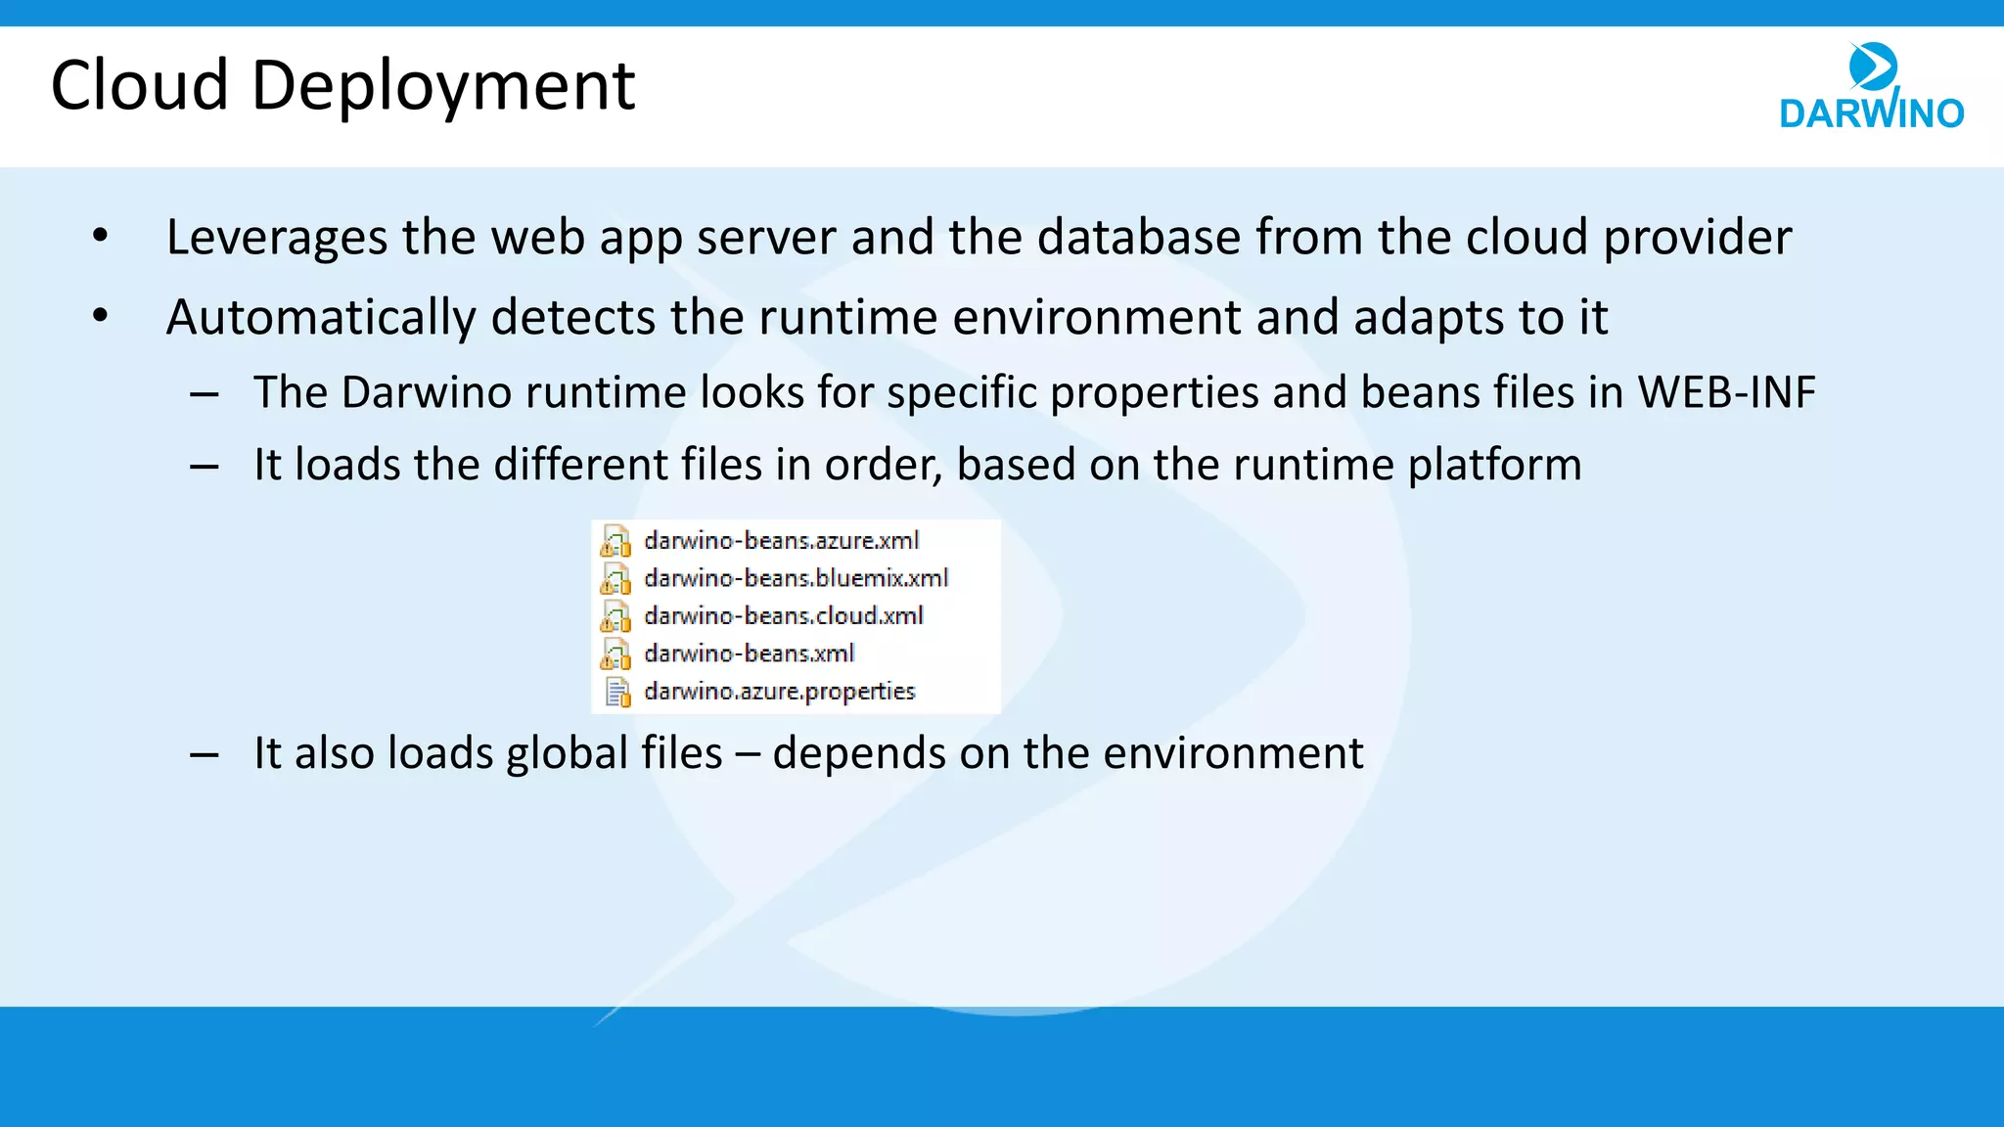Select darwino.azure.properties file name
This screenshot has width=2004, height=1127.
pos(779,691)
